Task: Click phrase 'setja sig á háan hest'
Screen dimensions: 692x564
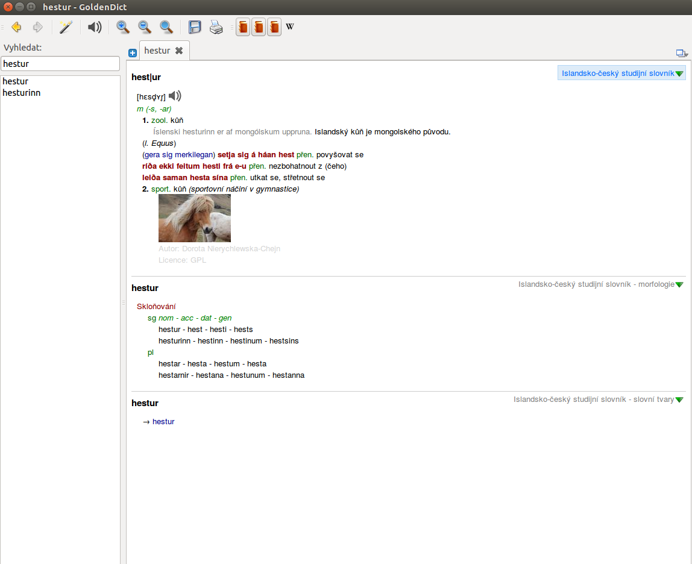Action: [256, 154]
